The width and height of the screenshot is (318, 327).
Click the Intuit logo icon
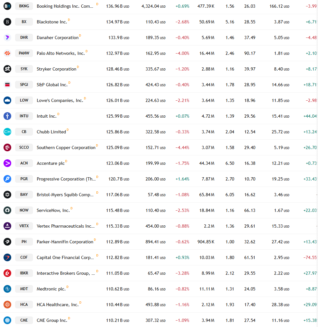(7, 116)
